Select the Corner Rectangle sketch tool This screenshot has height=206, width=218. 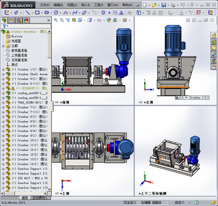pyautogui.click(x=37, y=13)
